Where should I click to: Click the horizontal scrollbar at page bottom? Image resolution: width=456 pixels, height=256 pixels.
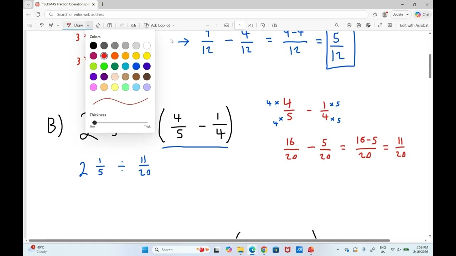209,240
